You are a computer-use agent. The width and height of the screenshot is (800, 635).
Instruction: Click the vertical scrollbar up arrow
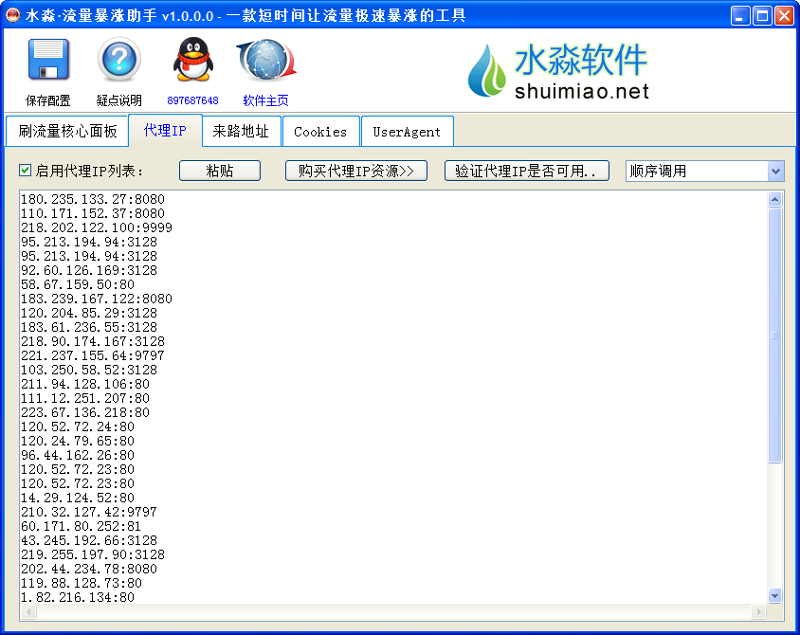coord(775,199)
